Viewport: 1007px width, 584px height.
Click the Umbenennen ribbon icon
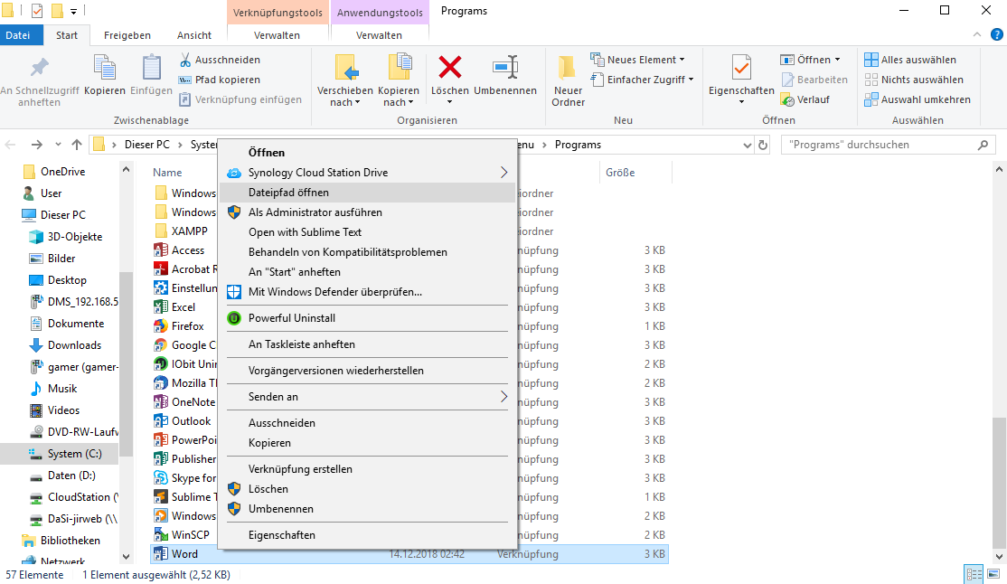[504, 69]
